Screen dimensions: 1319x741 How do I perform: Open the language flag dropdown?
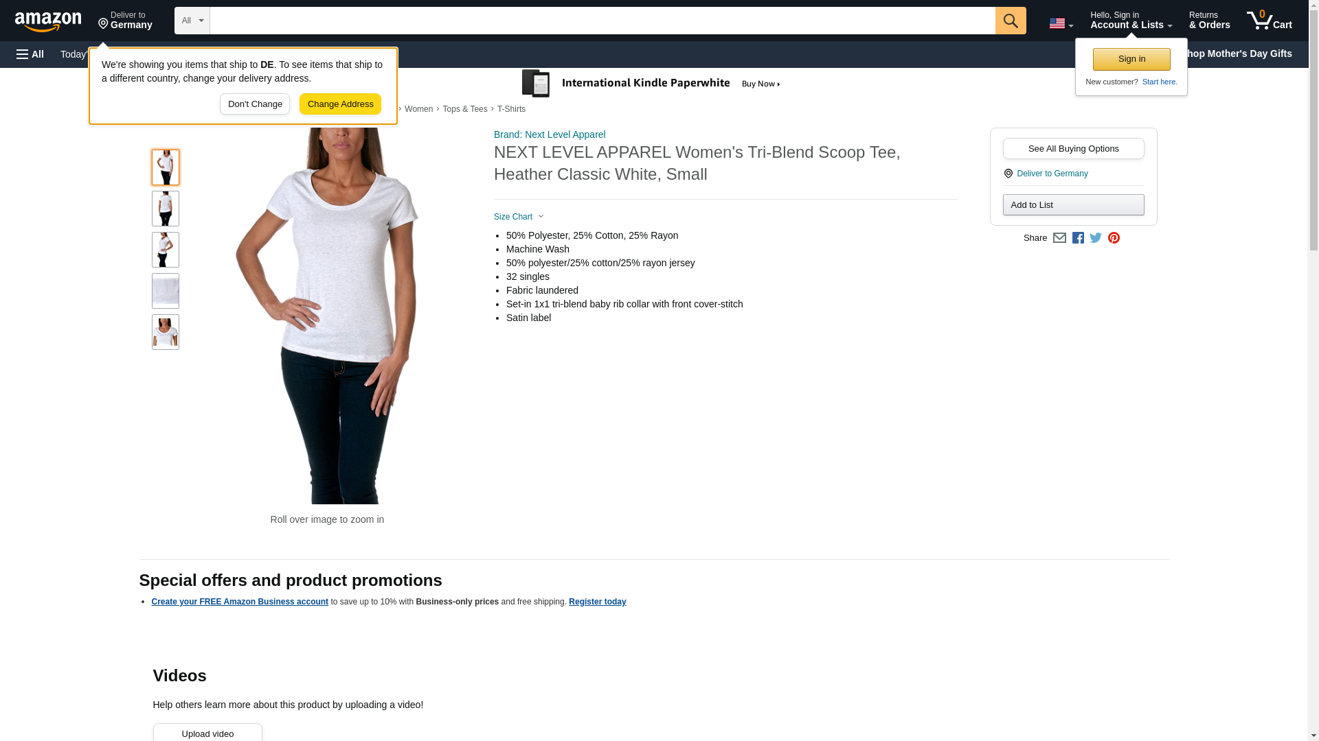(1061, 23)
